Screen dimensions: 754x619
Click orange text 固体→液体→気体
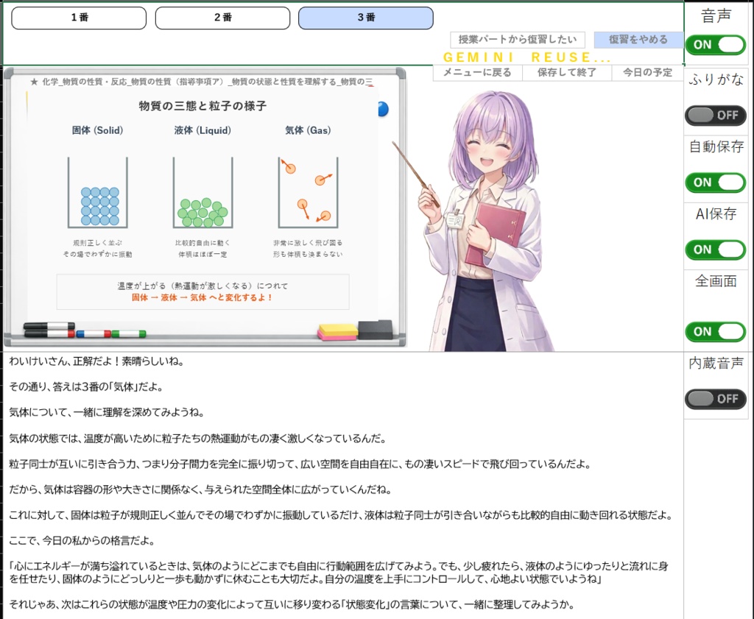[202, 297]
